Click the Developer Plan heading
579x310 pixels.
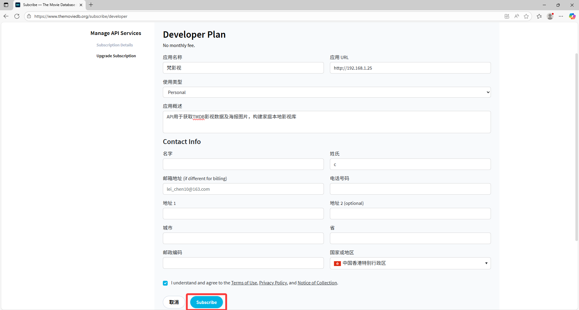[x=194, y=34]
